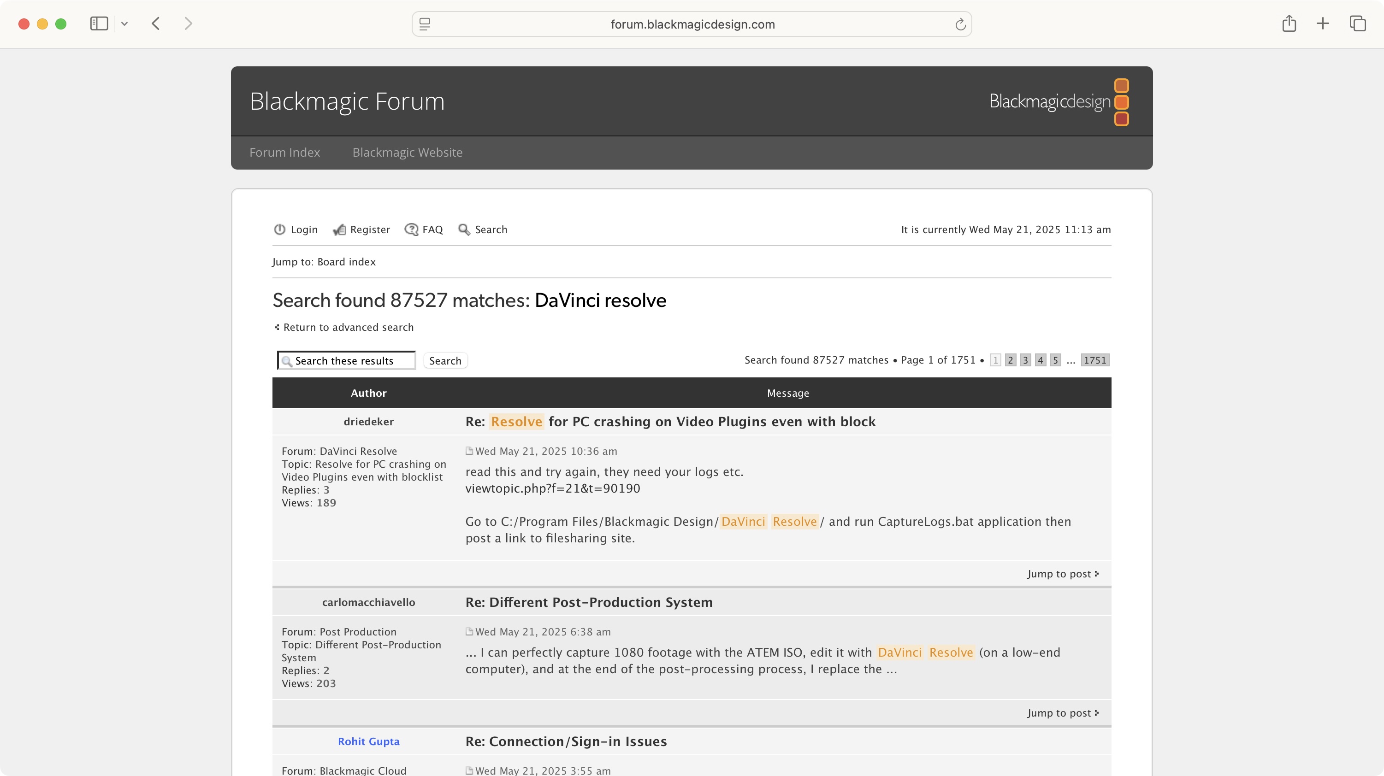Click the address bar URL field
Image resolution: width=1384 pixels, height=776 pixels.
coord(692,24)
